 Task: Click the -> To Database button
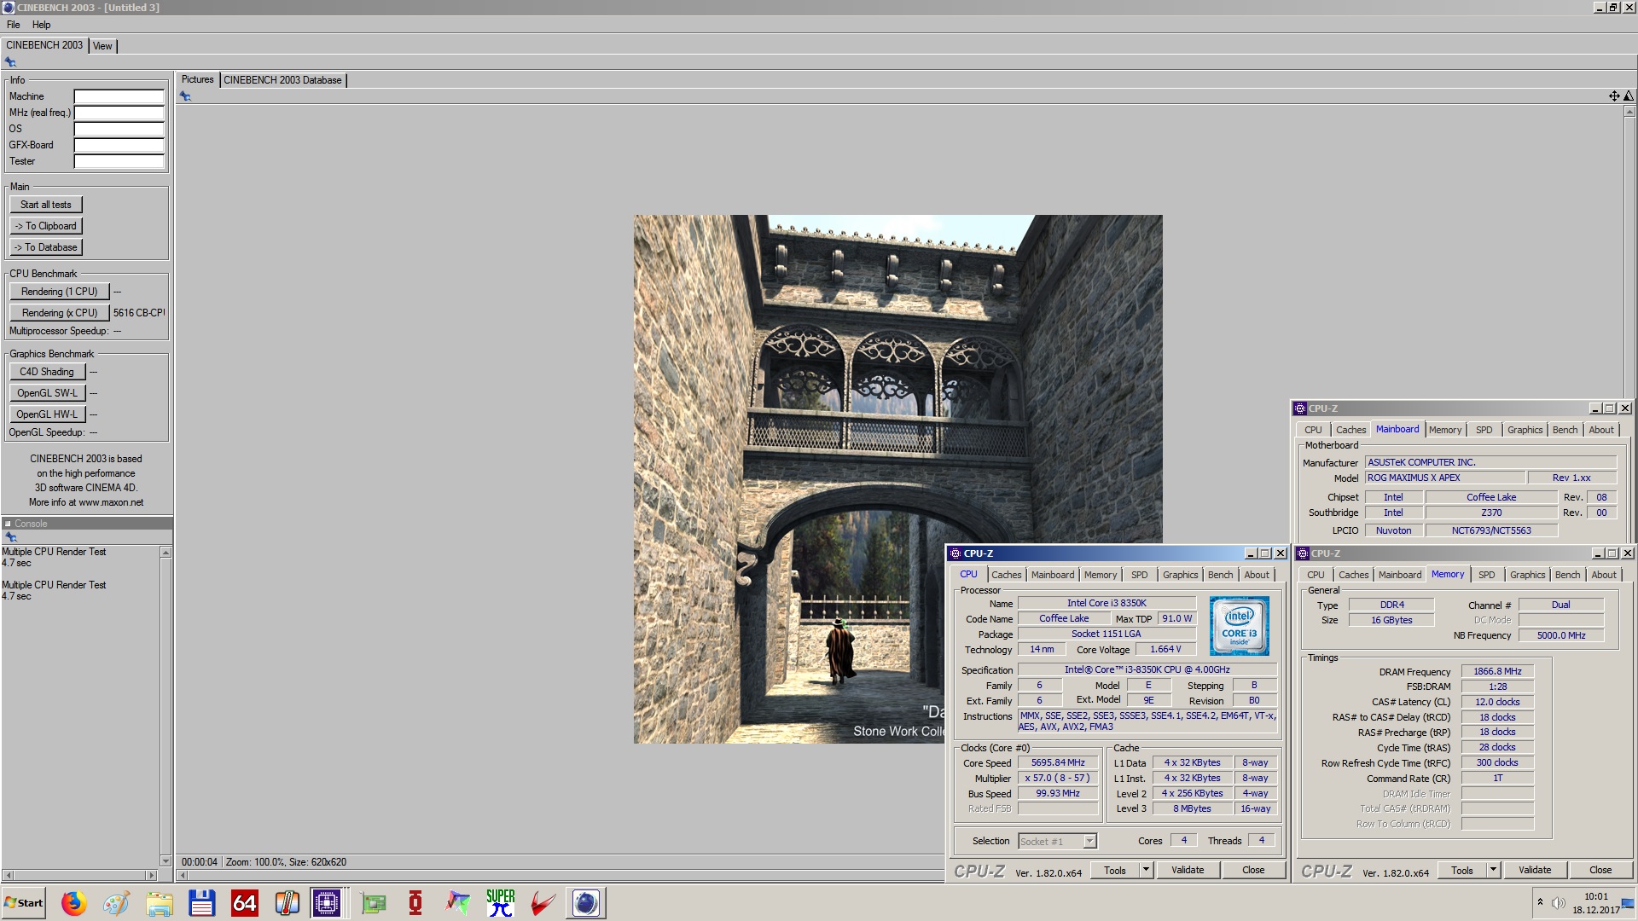pyautogui.click(x=46, y=247)
